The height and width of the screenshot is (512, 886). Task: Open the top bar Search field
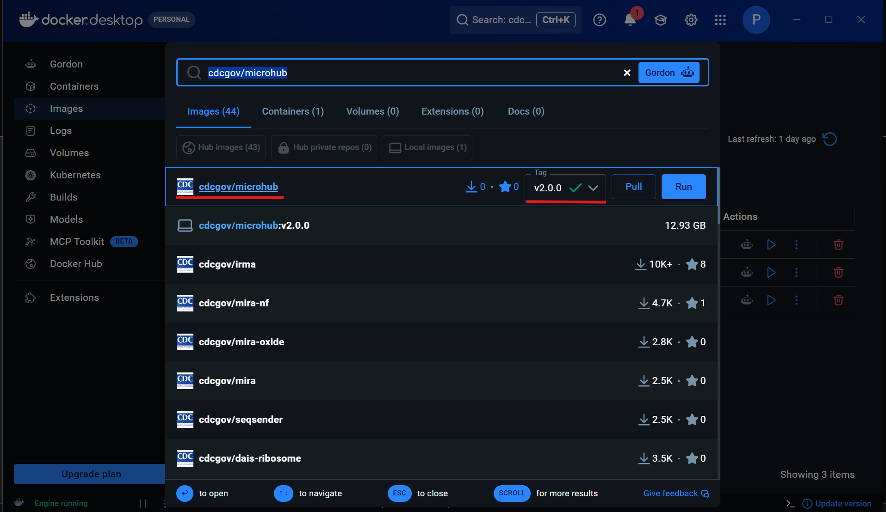tap(515, 20)
